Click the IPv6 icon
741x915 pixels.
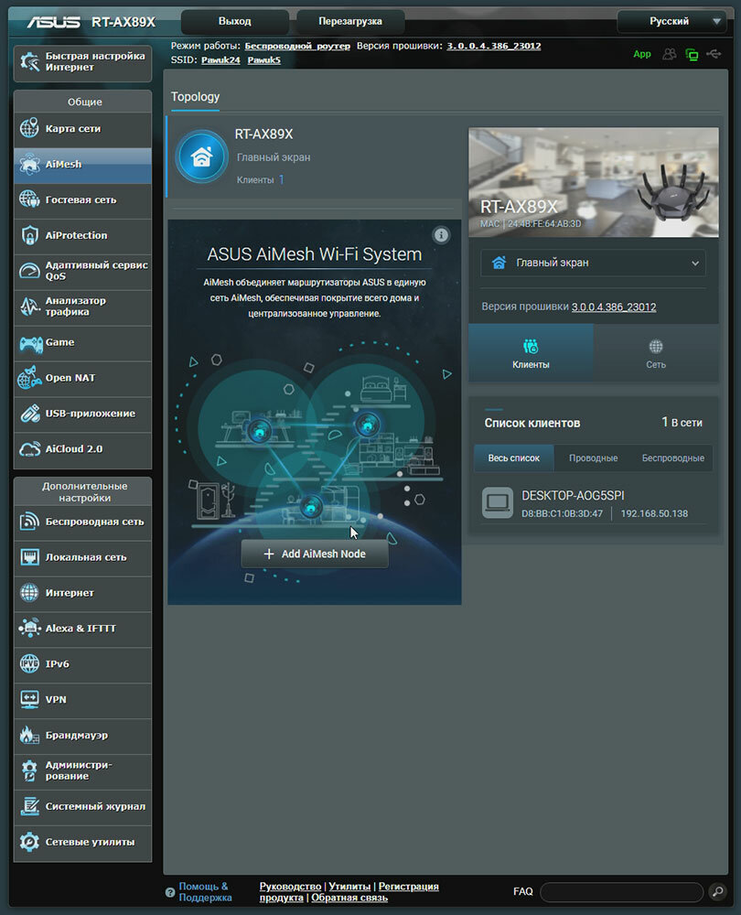pyautogui.click(x=29, y=664)
